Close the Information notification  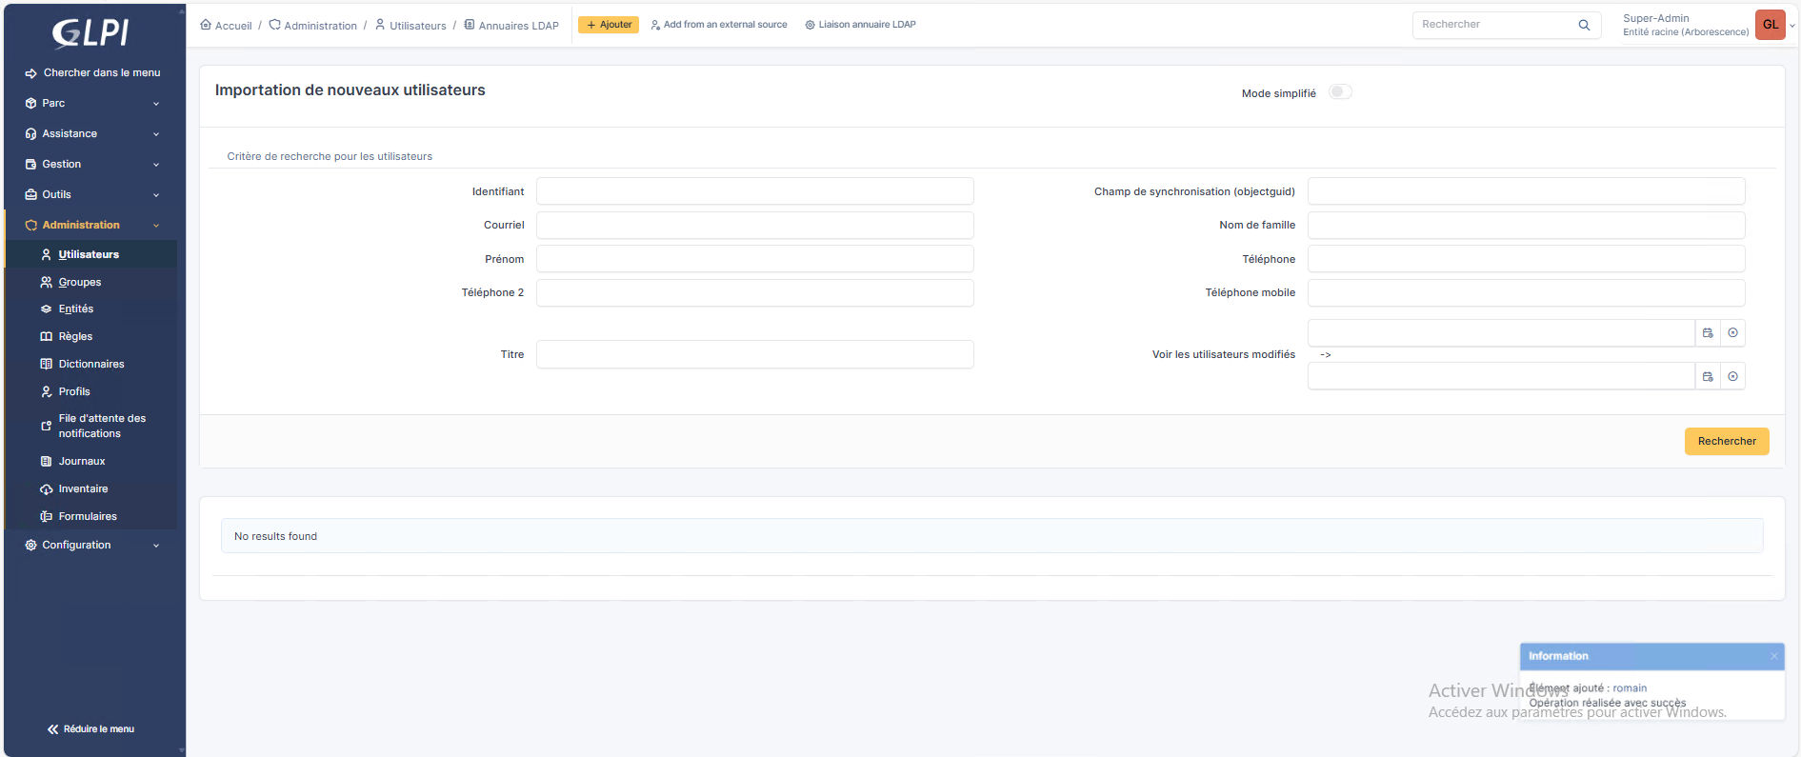click(1773, 656)
